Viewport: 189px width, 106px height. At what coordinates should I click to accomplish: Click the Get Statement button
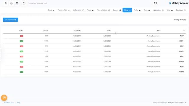click(x=11, y=20)
